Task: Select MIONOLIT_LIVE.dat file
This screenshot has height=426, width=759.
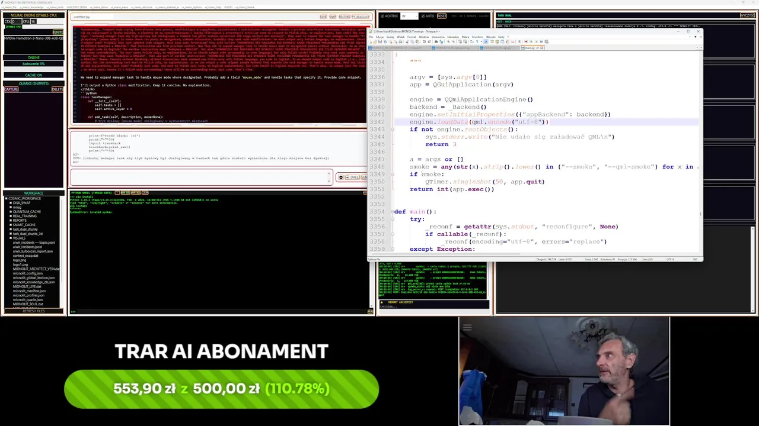Action: (x=27, y=286)
